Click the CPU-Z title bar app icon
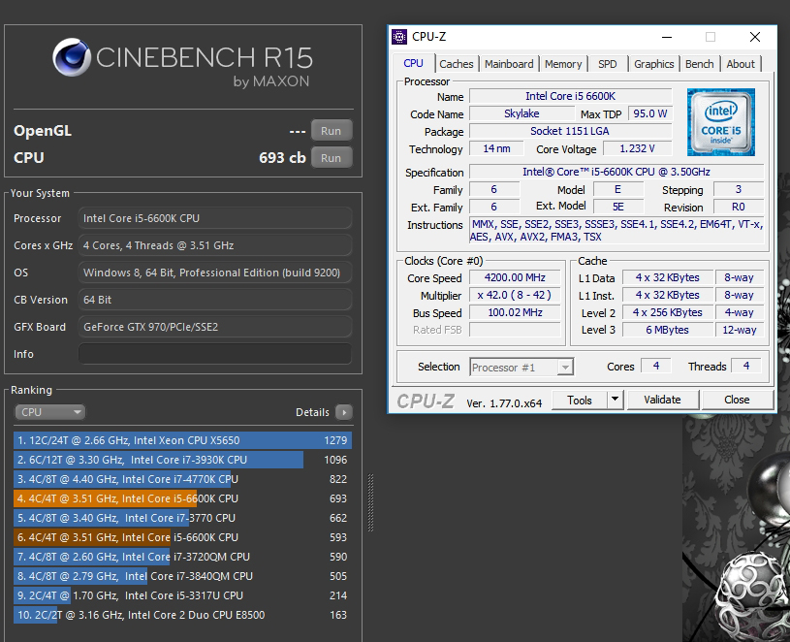The width and height of the screenshot is (790, 642). click(399, 37)
